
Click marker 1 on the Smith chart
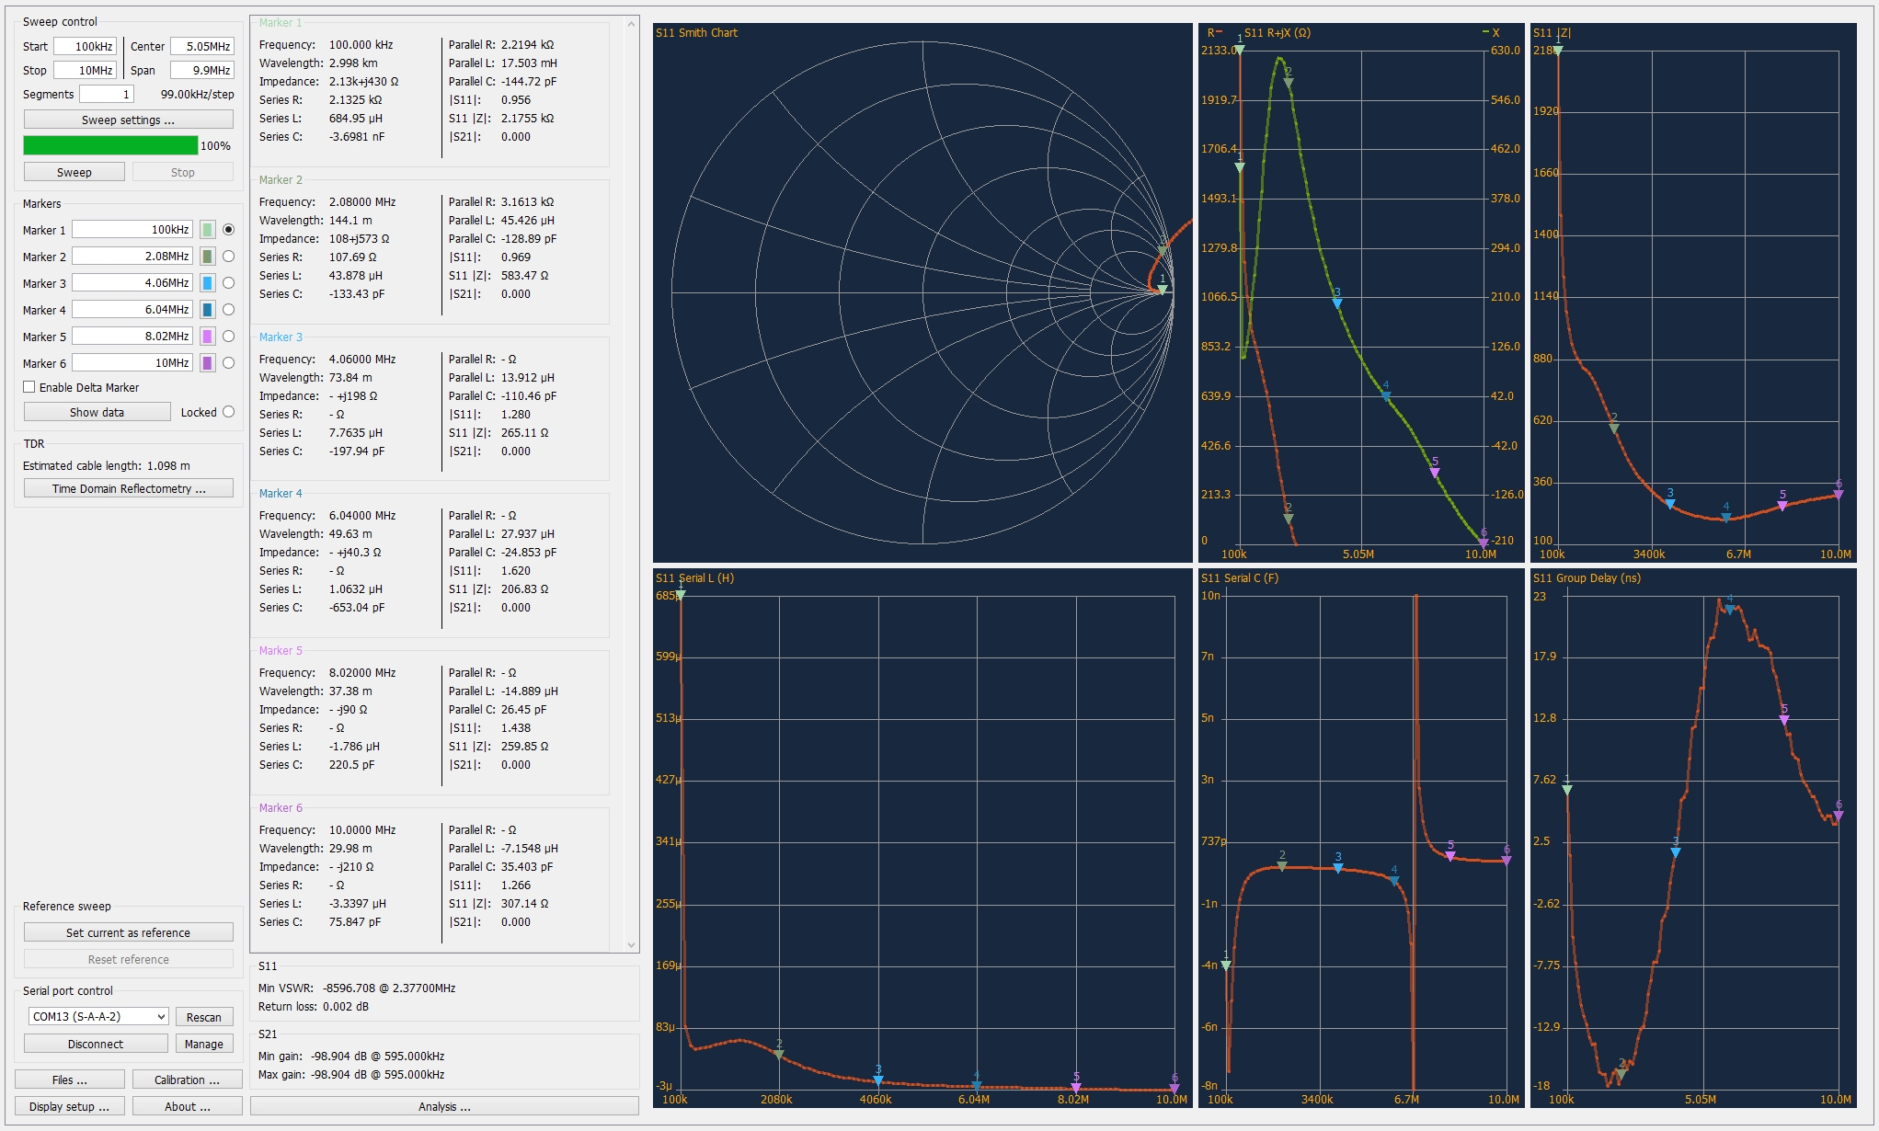(1163, 290)
